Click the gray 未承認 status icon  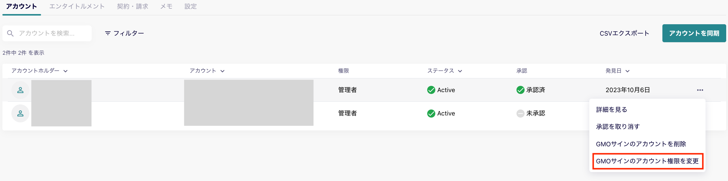520,113
